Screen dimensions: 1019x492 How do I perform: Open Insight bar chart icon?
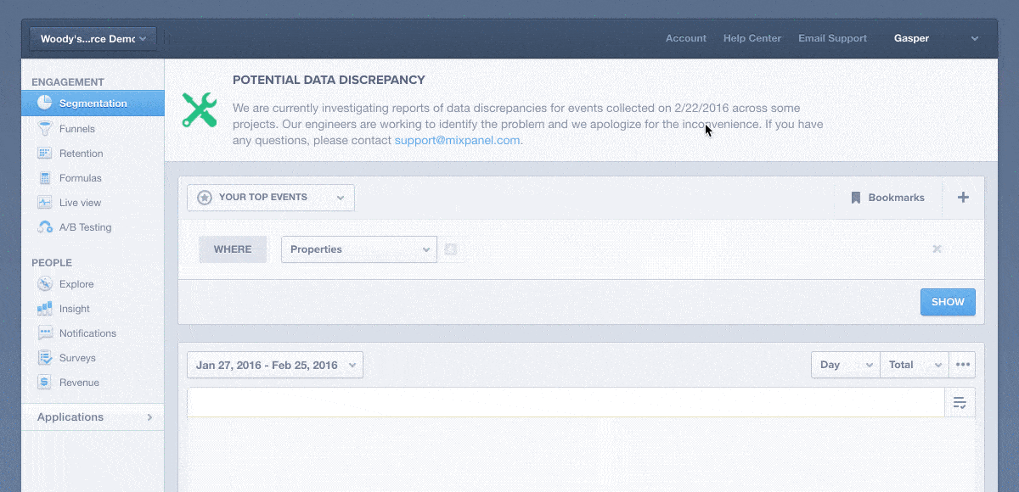[x=45, y=309]
